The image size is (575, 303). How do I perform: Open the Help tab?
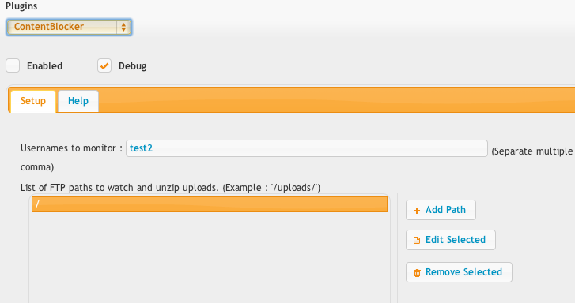(x=78, y=101)
